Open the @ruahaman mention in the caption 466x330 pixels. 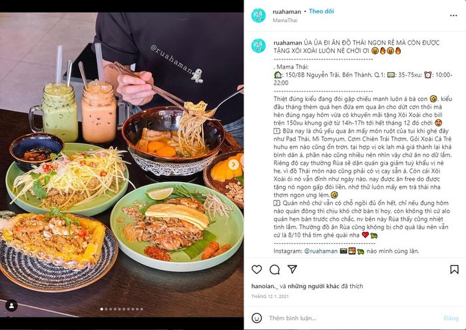tap(321, 251)
